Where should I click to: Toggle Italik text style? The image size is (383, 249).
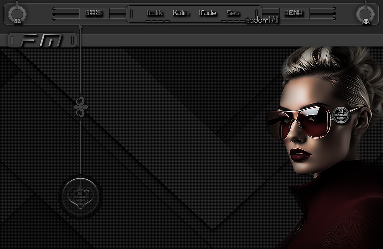pyautogui.click(x=154, y=13)
